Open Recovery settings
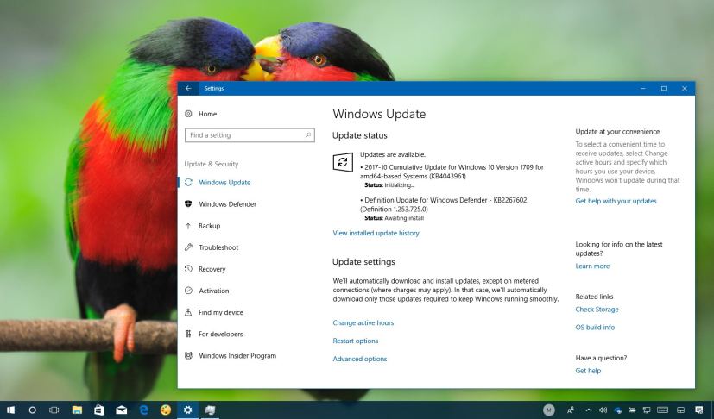 (x=212, y=269)
